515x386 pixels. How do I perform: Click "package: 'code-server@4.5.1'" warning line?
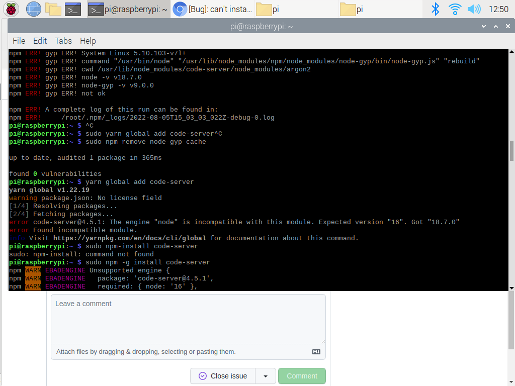(x=156, y=278)
